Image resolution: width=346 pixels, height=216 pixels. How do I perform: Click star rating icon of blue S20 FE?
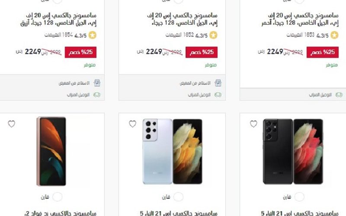93,35
